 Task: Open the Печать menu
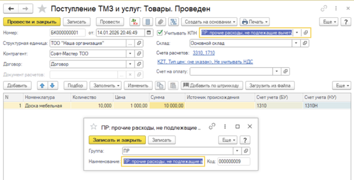pyautogui.click(x=254, y=22)
